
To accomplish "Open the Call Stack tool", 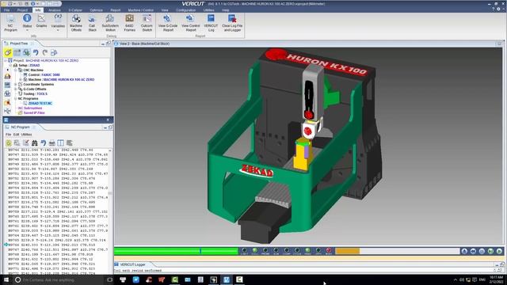I will 92,23.
